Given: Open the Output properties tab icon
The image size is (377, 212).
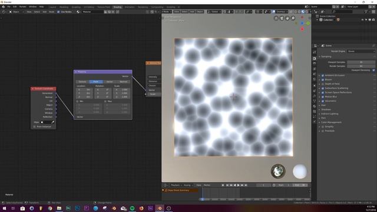Looking at the screenshot, I should tap(315, 64).
